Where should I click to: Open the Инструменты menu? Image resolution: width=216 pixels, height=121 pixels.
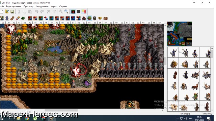pos(42,6)
